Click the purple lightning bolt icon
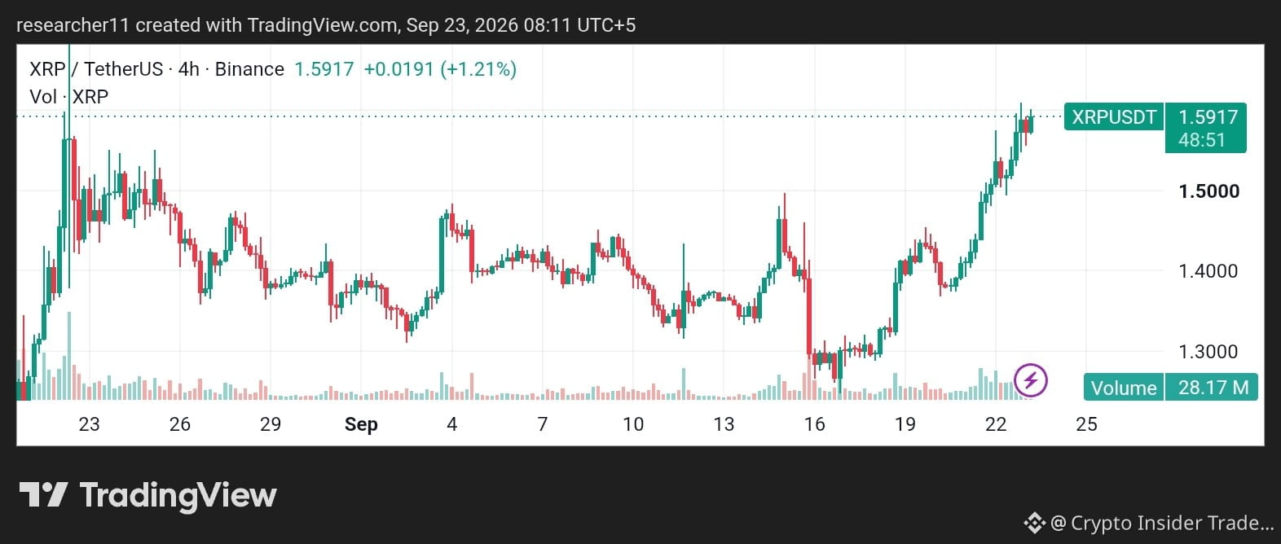Screen dimensions: 1281x544 1031,379
